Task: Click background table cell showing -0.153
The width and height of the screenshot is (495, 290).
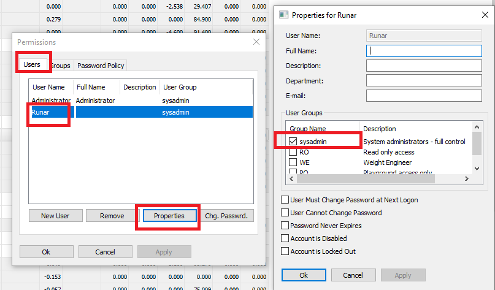Action: click(x=52, y=277)
